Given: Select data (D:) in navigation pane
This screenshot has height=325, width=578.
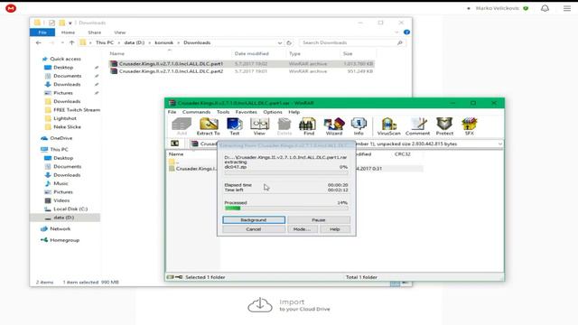Looking at the screenshot, I should [x=64, y=218].
